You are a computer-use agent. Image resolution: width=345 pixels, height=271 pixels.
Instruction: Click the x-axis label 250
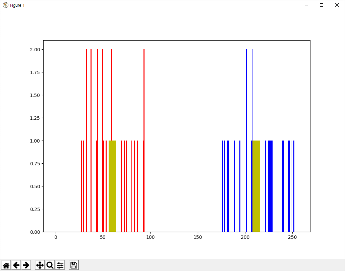tap(292, 237)
